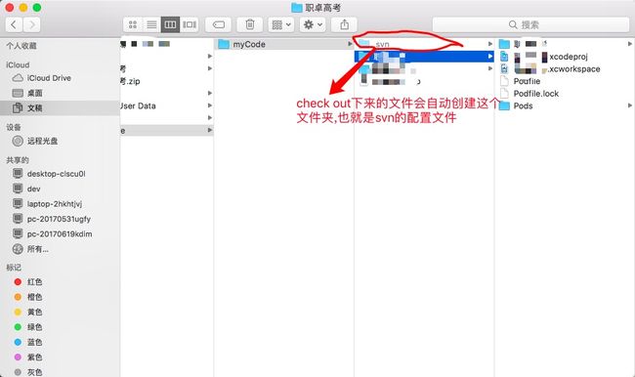Switch to list view
This screenshot has height=377, width=635.
[151, 24]
